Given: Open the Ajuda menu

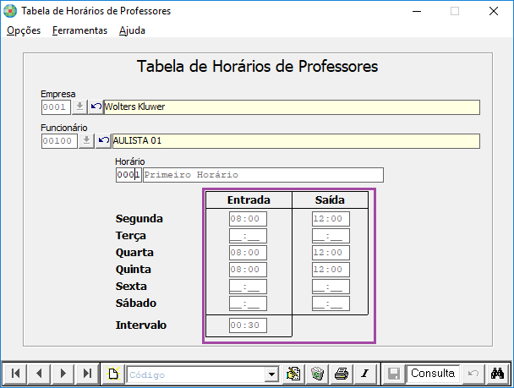Looking at the screenshot, I should (x=132, y=30).
